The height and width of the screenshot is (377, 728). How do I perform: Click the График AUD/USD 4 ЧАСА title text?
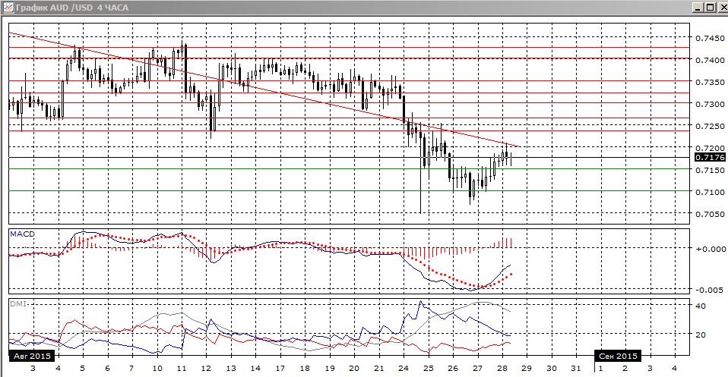pyautogui.click(x=72, y=8)
